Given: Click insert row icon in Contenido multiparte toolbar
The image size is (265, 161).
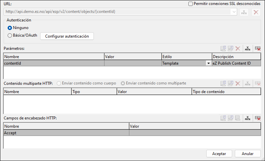Looking at the screenshot, I should point(231,83).
